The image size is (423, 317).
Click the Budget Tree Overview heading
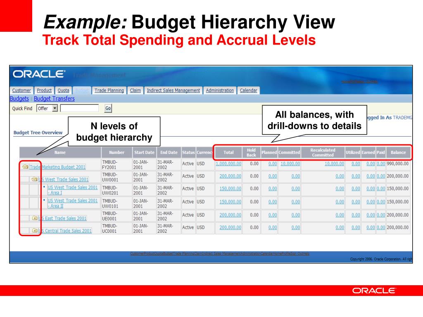point(38,132)
